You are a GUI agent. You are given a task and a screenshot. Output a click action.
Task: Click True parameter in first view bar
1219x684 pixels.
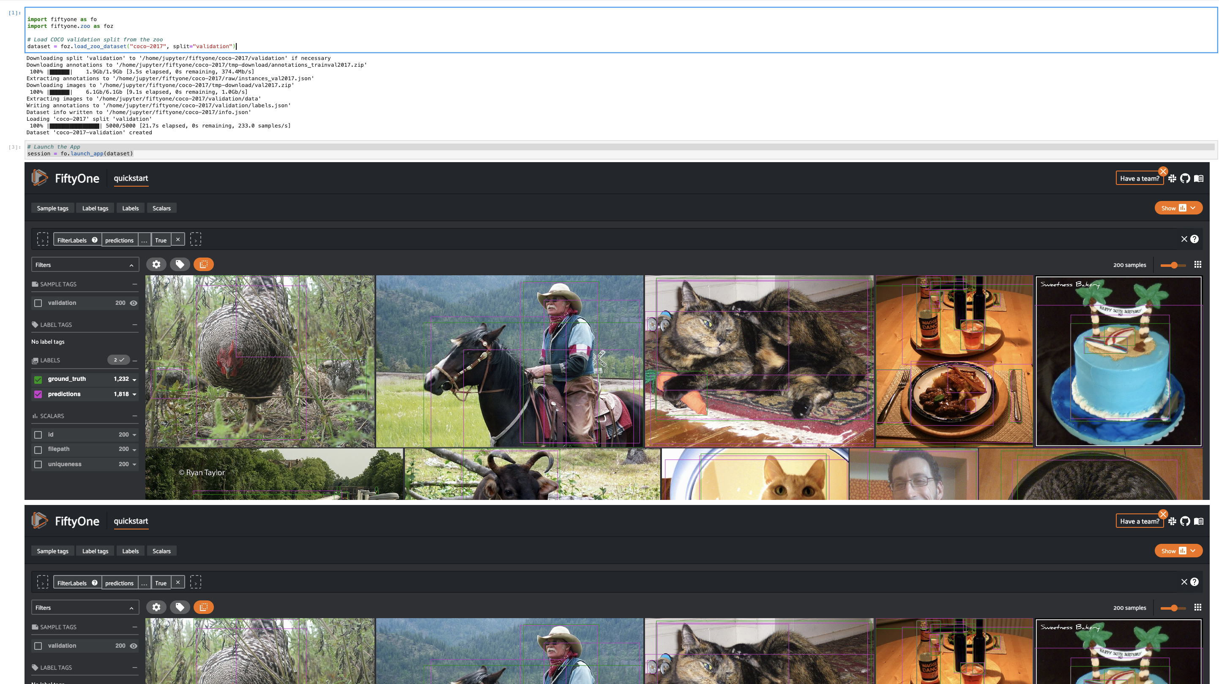tap(161, 240)
